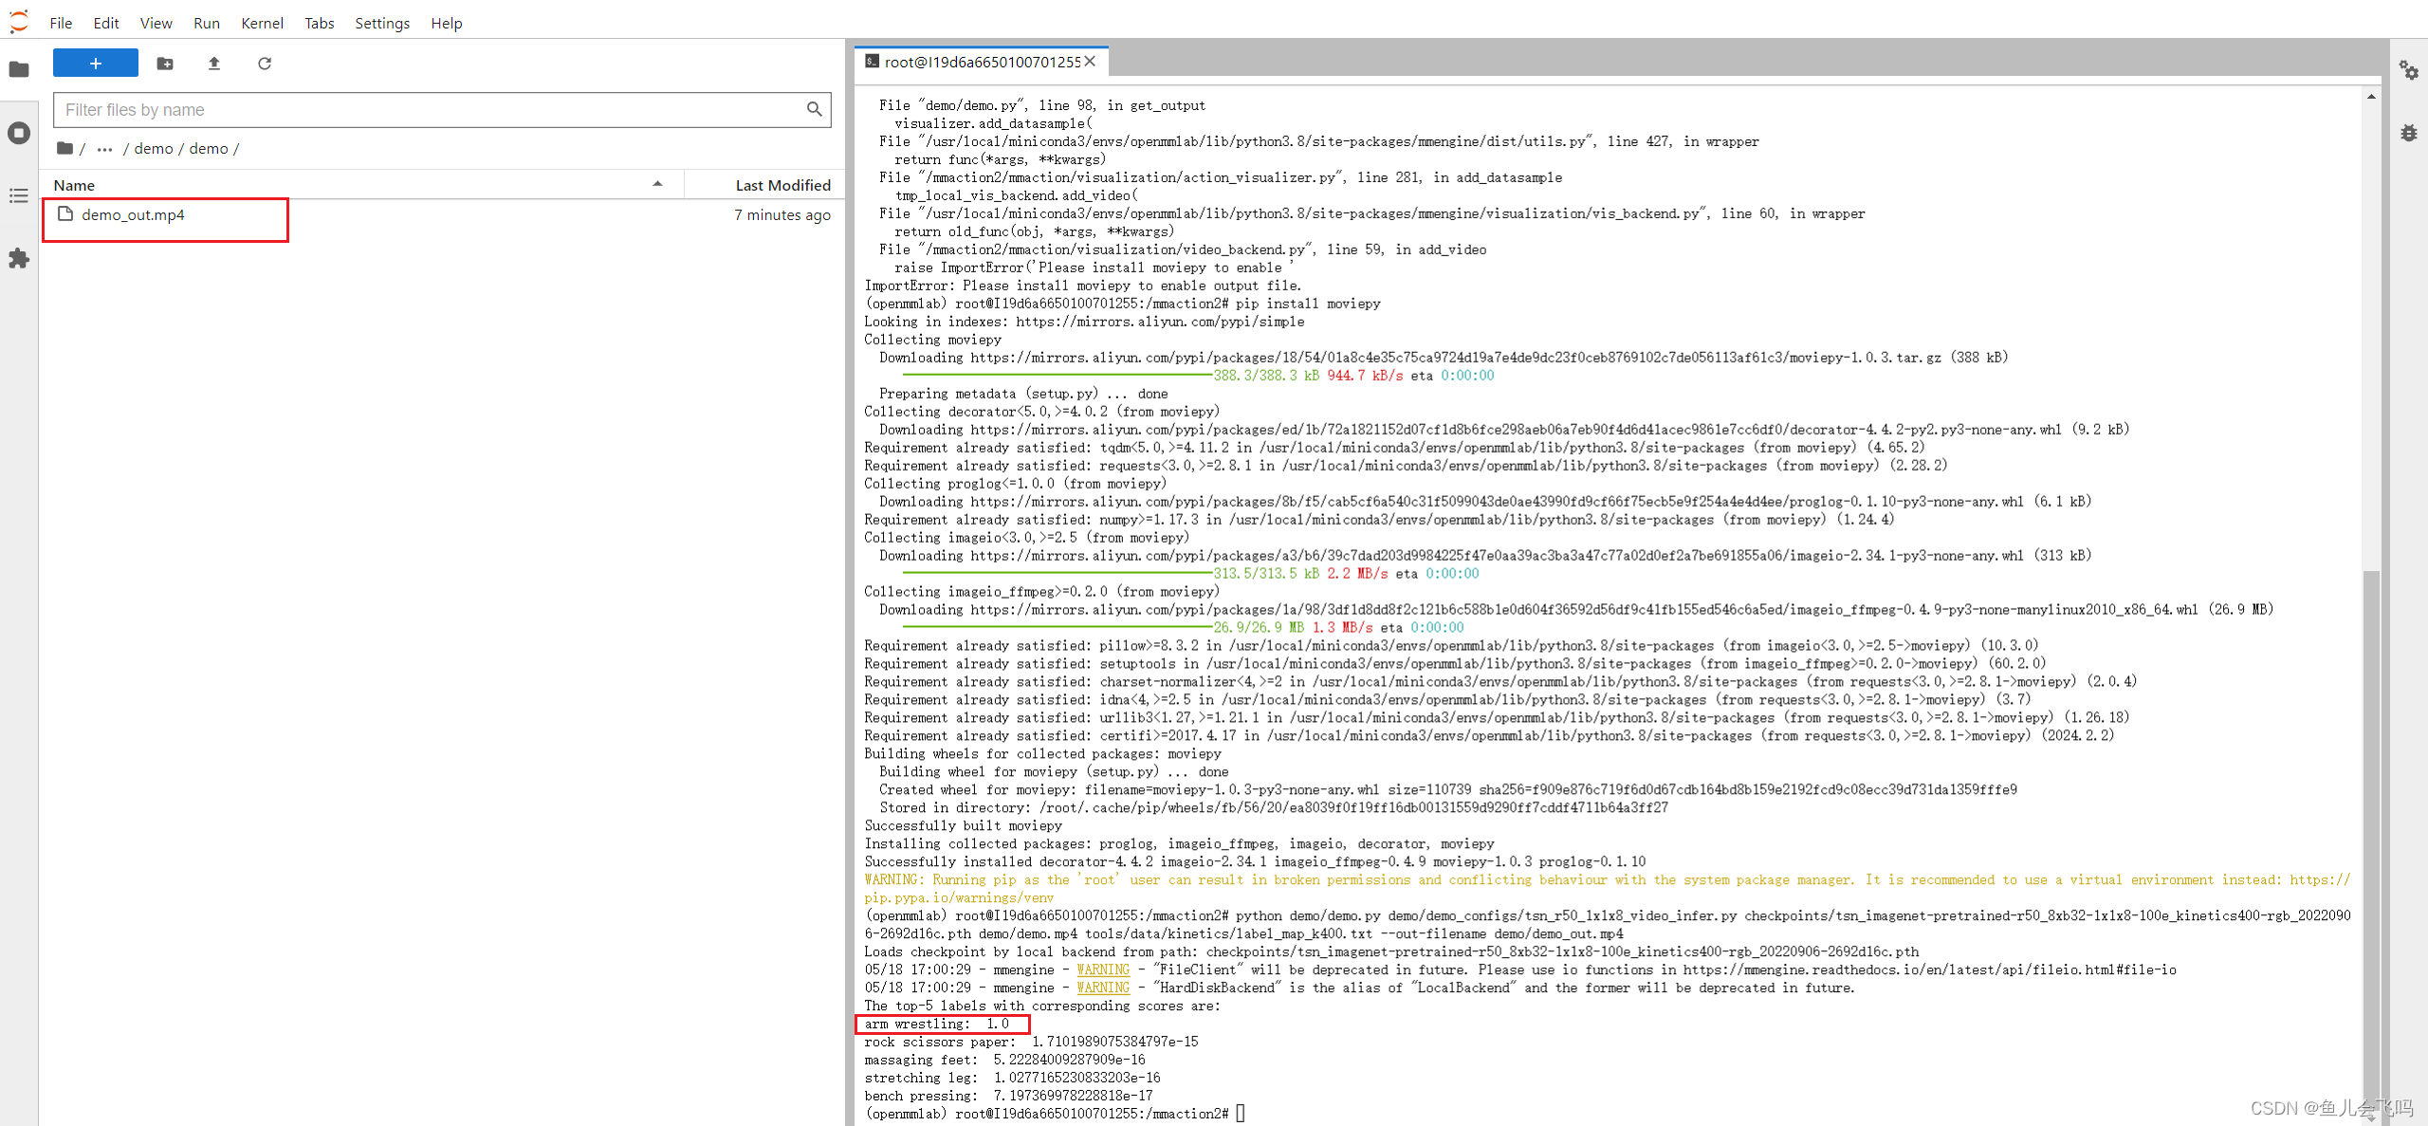This screenshot has width=2428, height=1126.
Task: Open the Debugger bug icon
Action: pos(2408,133)
